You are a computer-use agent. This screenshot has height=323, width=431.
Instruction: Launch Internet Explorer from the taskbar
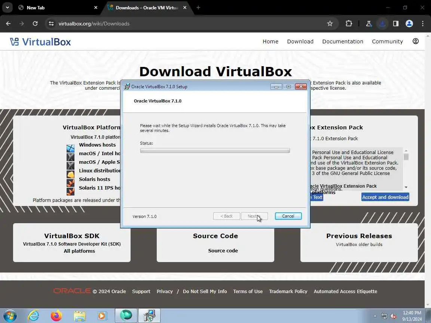click(33, 316)
